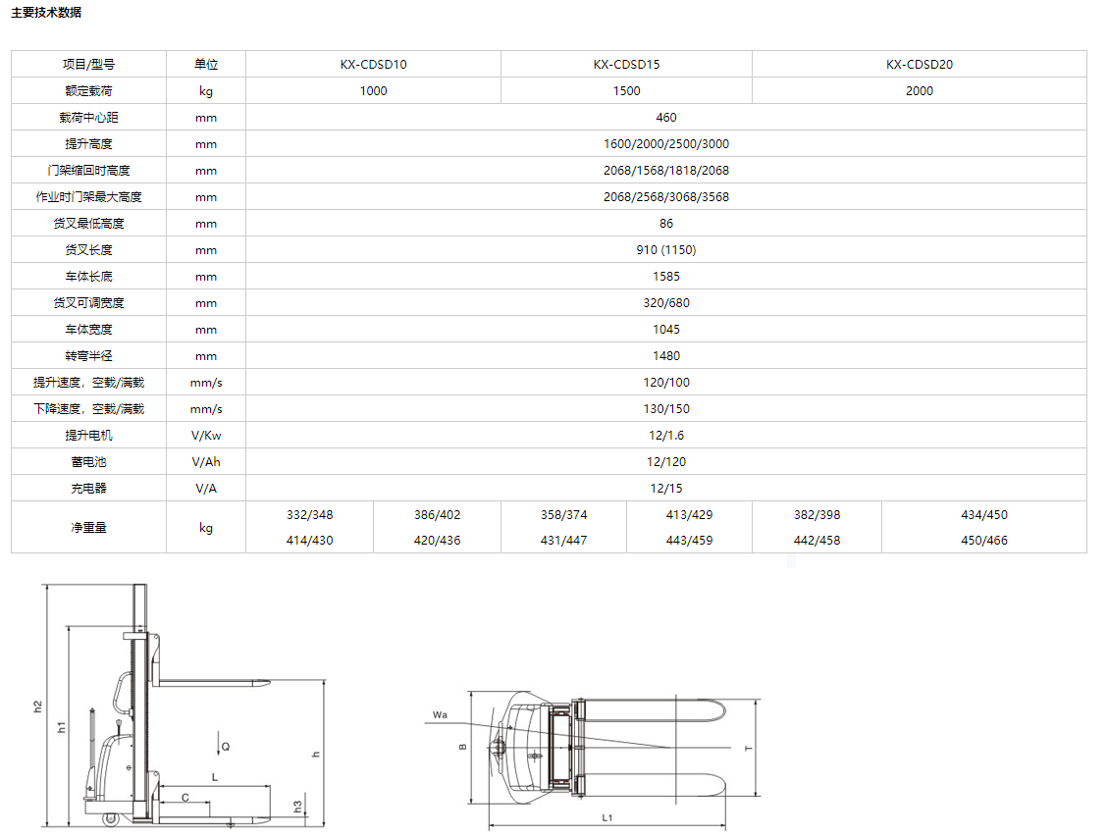This screenshot has width=1108, height=837.
Task: Click lowering speed value 130/150
Action: click(665, 409)
